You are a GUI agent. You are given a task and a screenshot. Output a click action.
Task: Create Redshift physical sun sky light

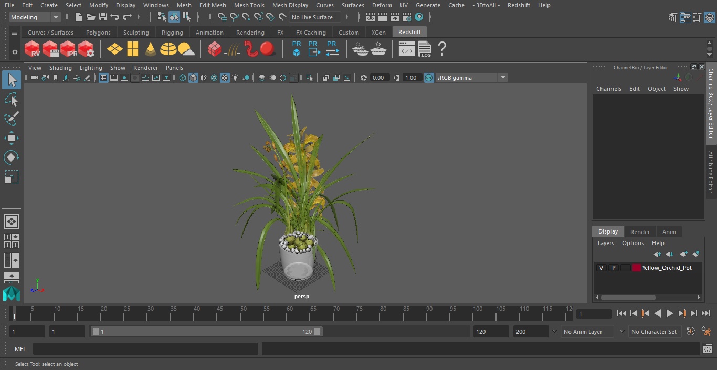tap(186, 49)
